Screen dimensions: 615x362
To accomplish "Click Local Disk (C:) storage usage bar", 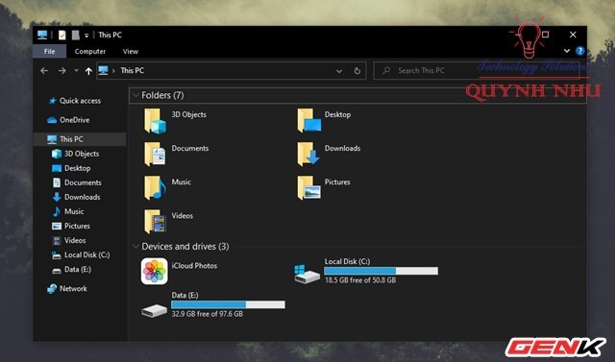I will tap(381, 271).
